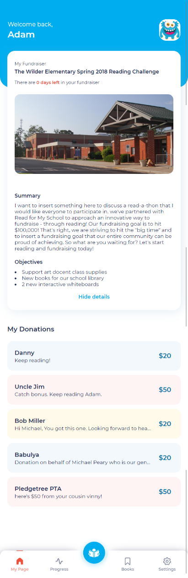Image resolution: width=188 pixels, height=578 pixels.
Task: Open the Books bookmark icon
Action: pos(128,561)
